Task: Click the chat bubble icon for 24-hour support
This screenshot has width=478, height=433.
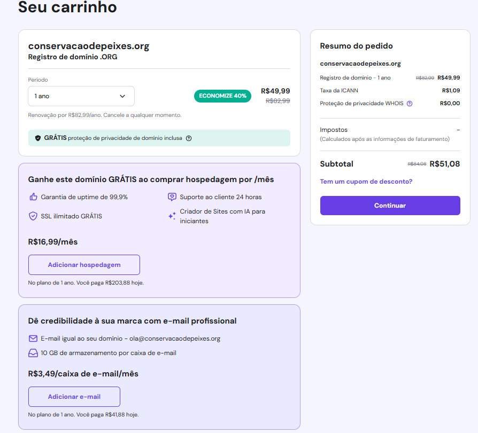Action: pos(171,197)
